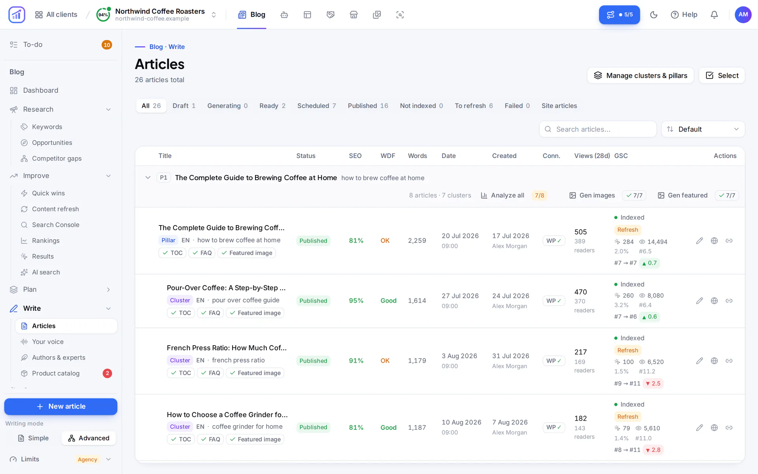Open the AM user avatar
This screenshot has width=758, height=474.
point(743,15)
